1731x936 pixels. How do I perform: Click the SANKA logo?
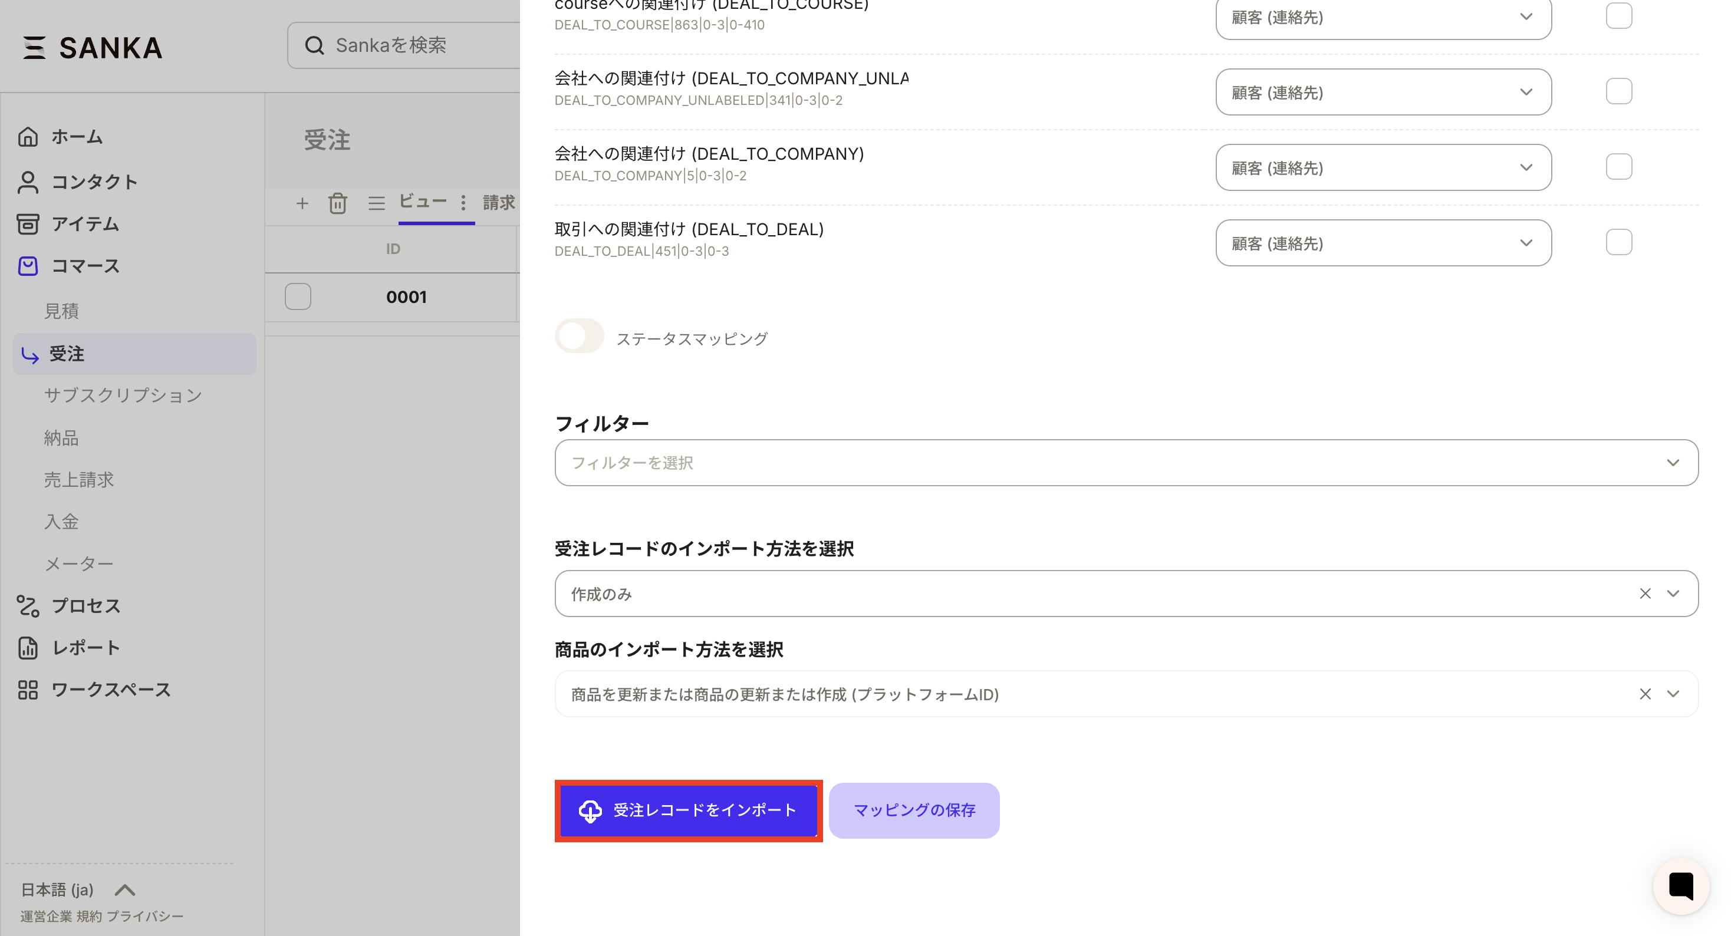(92, 48)
